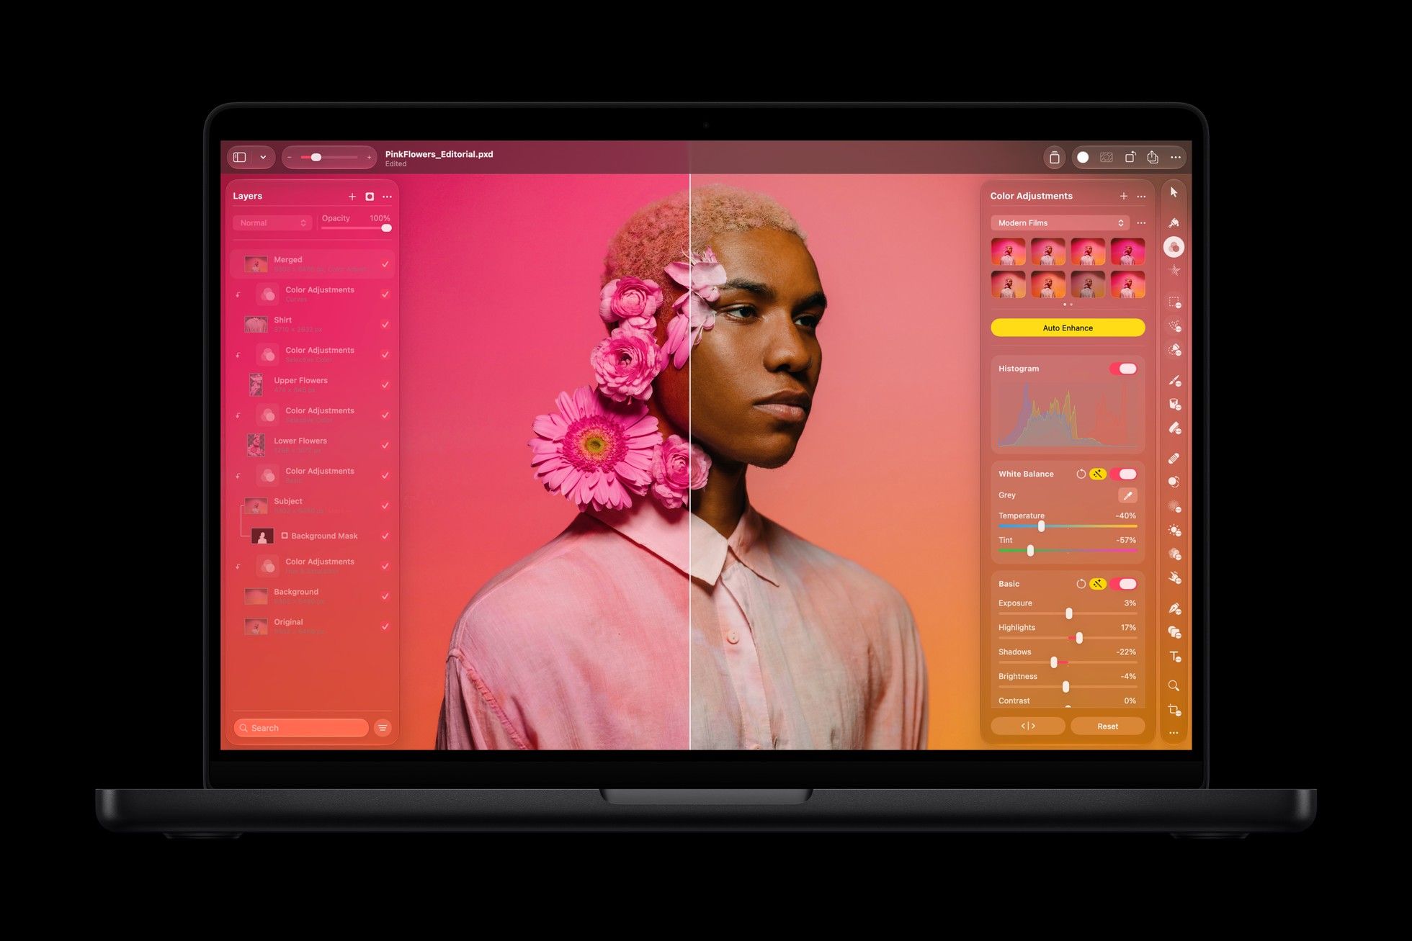
Task: Hide the Background Mask checkmark
Action: [385, 536]
